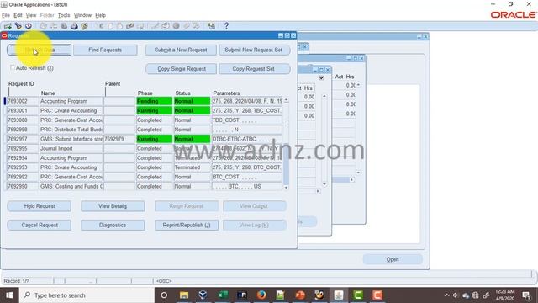Screen dimensions: 538x303
Task: Click the Paste toolbar icon
Action: 119,26
